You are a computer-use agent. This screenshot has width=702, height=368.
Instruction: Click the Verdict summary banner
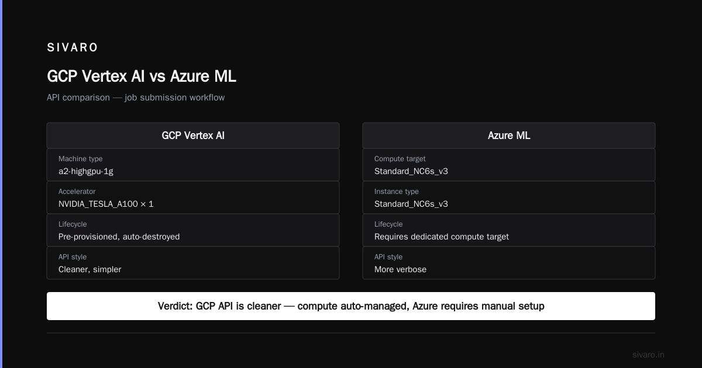[351, 306]
